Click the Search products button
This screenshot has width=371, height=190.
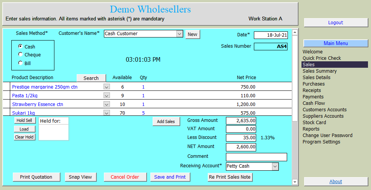click(91, 78)
